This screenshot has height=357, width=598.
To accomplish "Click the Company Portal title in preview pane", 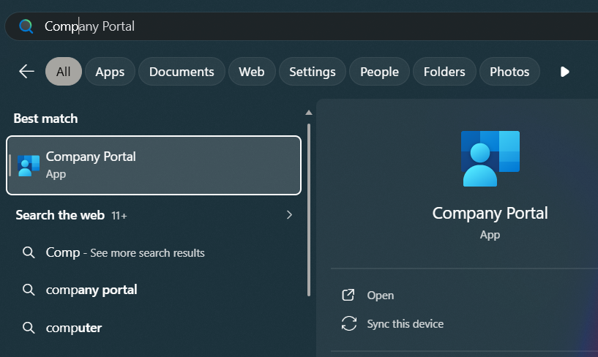I will coord(490,213).
